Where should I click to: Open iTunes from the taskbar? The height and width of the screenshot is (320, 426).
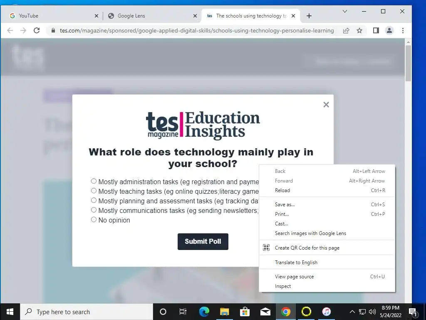[327, 312]
